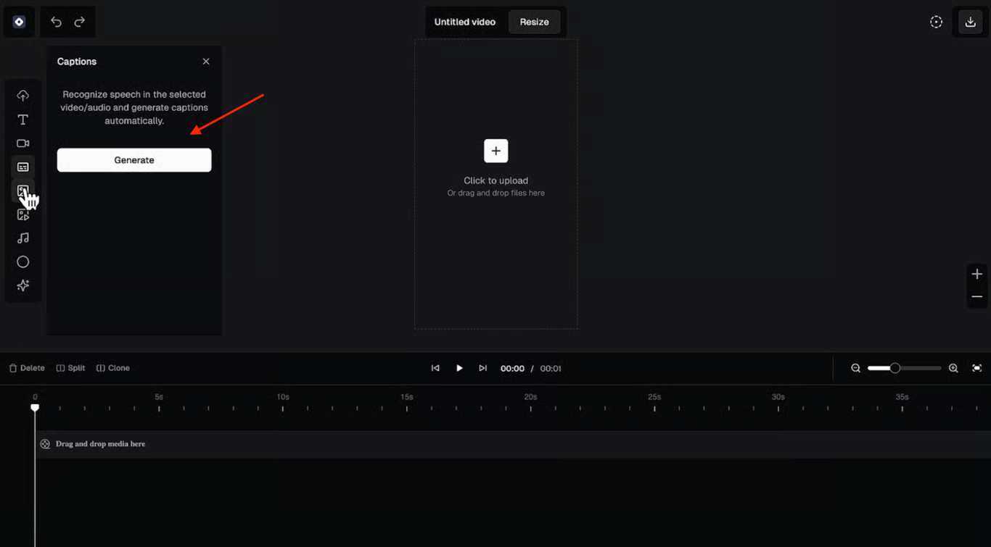Undo the last action

coord(56,22)
